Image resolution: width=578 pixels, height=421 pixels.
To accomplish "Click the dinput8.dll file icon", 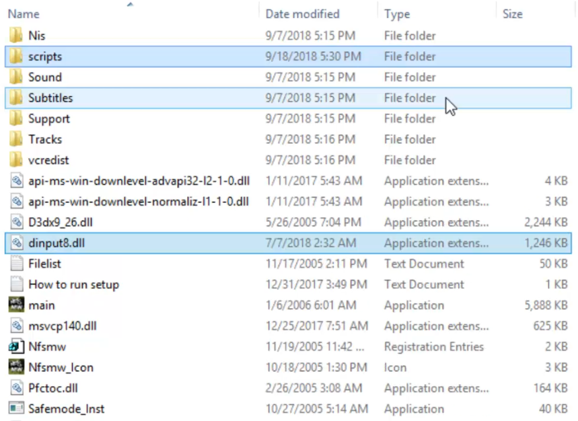I will (x=17, y=243).
